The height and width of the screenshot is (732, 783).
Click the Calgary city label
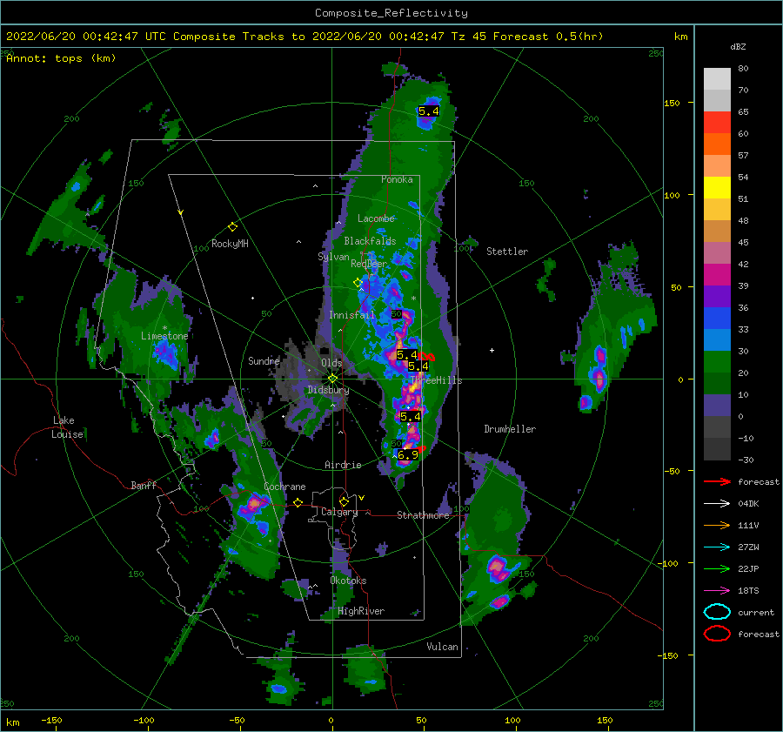pyautogui.click(x=339, y=512)
